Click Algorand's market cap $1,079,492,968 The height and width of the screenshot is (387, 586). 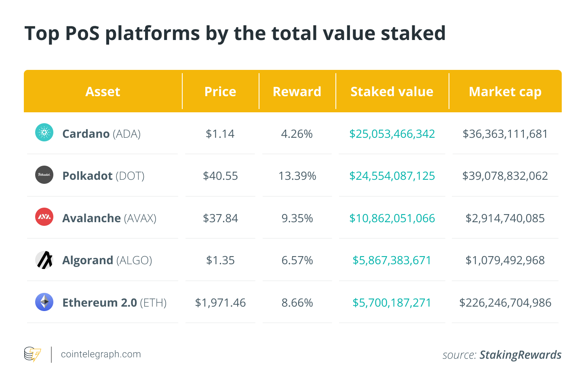click(505, 260)
